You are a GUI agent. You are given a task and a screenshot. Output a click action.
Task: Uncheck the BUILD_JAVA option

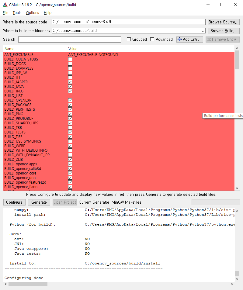(70, 87)
